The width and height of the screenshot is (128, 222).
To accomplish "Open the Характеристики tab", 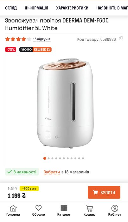I will (x=72, y=8).
